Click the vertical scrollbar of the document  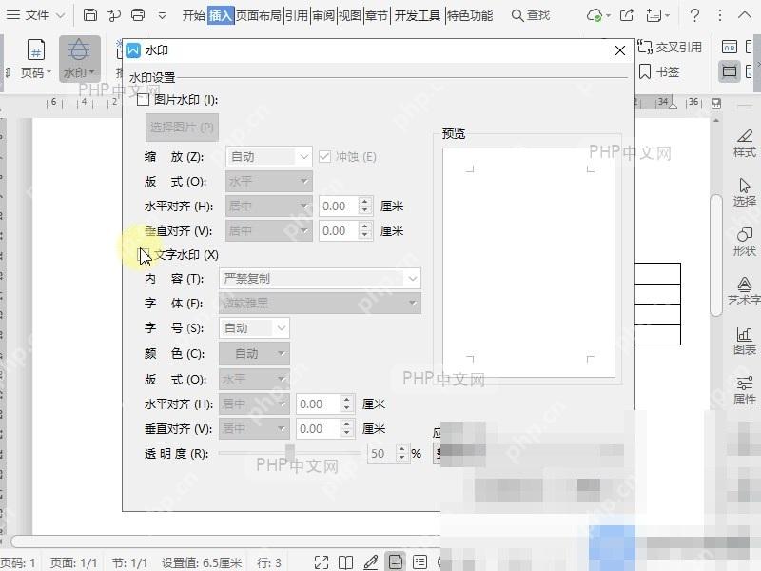[x=716, y=255]
